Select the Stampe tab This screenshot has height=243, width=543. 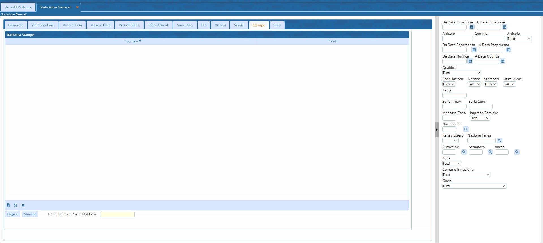[259, 25]
